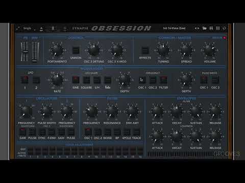Click the filter envelope Sustain knob
The height and width of the screenshot is (183, 245).
click(x=196, y=112)
